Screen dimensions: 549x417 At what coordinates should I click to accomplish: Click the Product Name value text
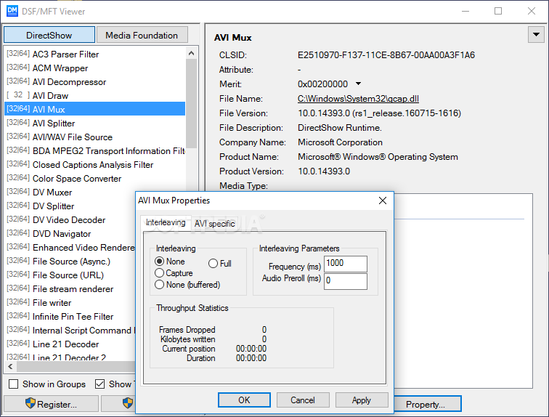[x=378, y=157]
